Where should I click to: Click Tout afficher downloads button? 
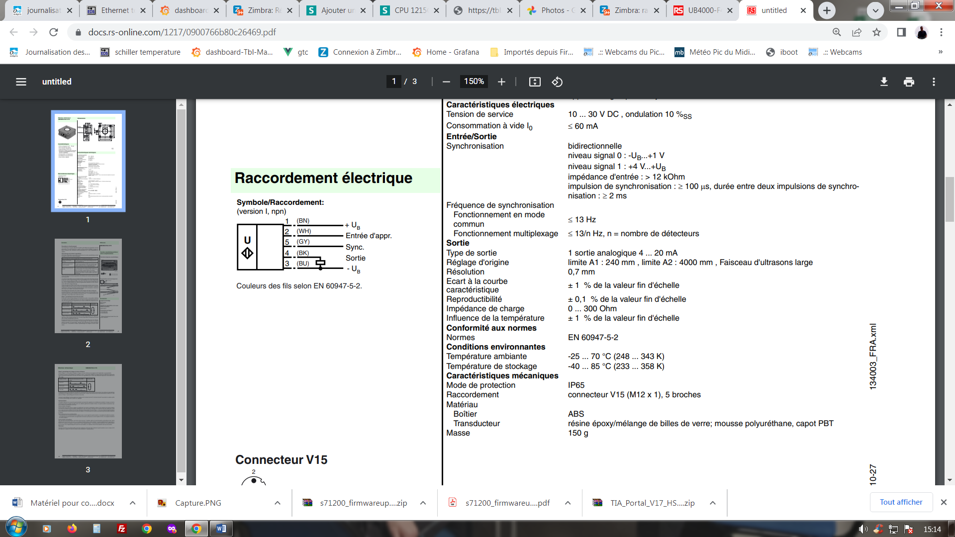coord(901,502)
